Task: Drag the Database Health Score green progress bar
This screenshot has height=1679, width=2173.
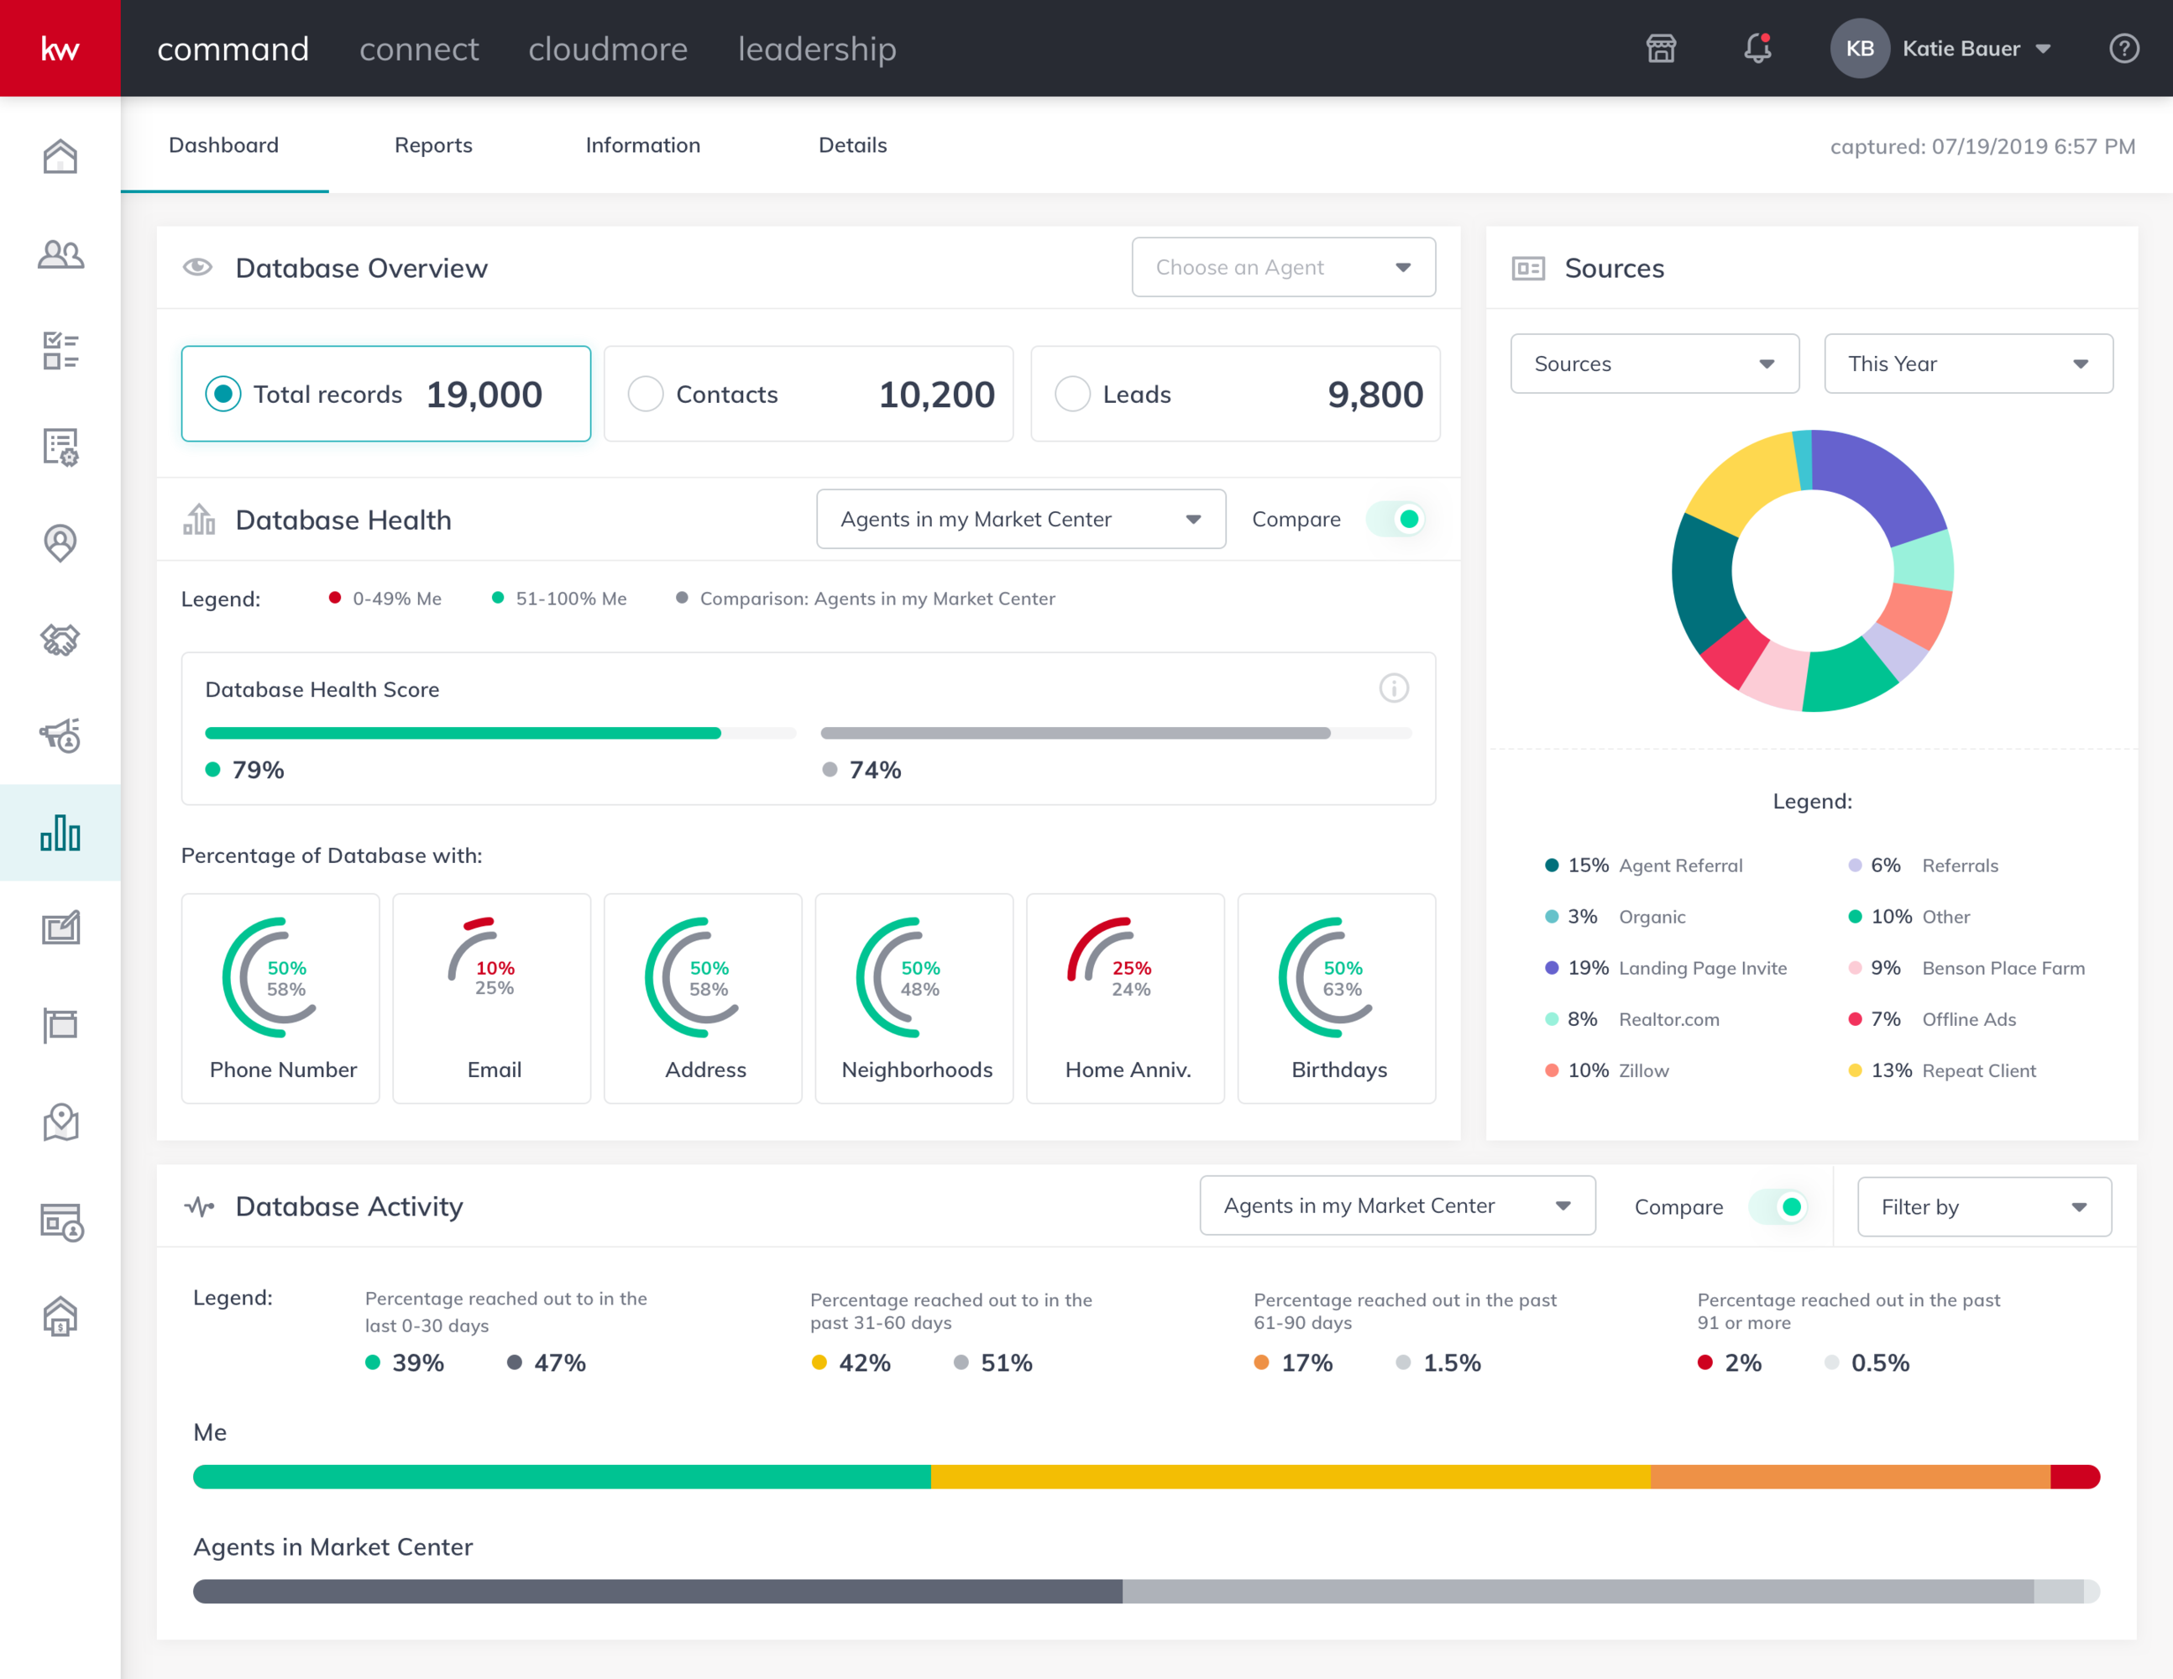Action: tap(460, 730)
